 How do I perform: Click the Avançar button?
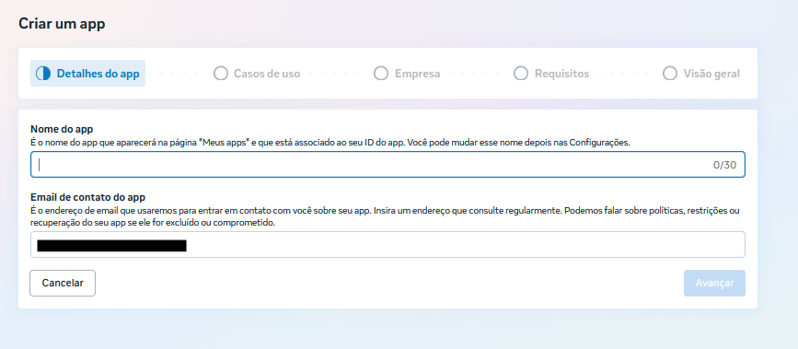coord(714,283)
